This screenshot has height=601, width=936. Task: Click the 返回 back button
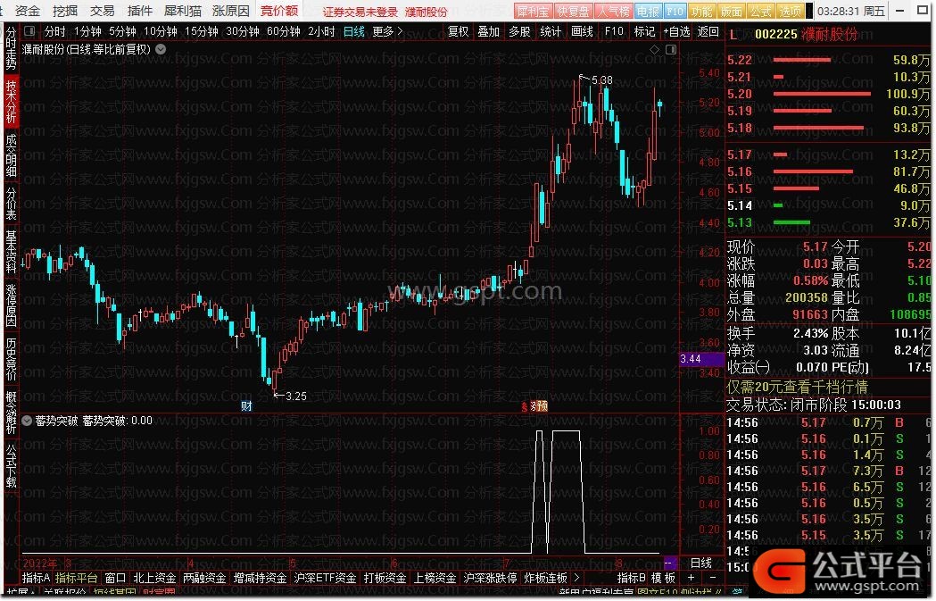click(708, 31)
